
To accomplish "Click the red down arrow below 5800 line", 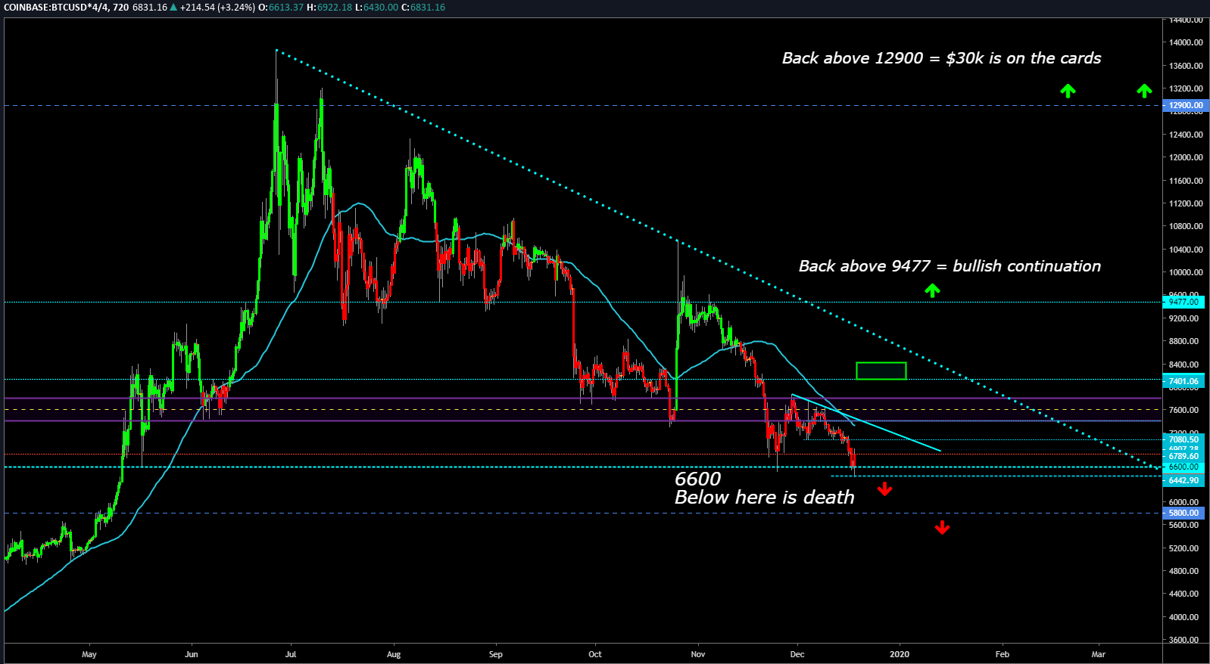I will 942,528.
